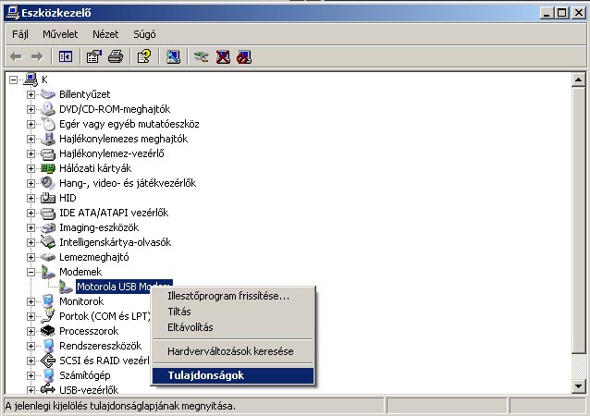590x416 pixels.
Task: Toggle the console tree pane icon
Action: click(66, 56)
